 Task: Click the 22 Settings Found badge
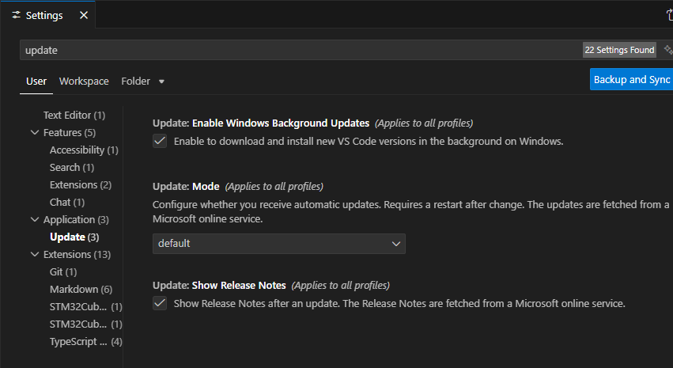tap(619, 50)
